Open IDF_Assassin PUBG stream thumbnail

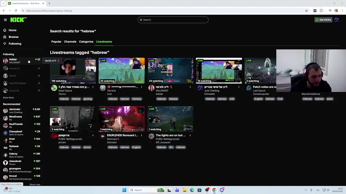[170, 119]
